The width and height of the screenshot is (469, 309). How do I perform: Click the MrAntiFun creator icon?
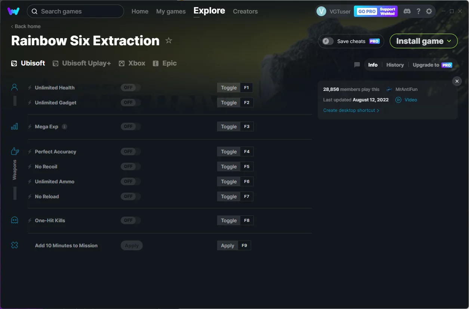(x=389, y=89)
